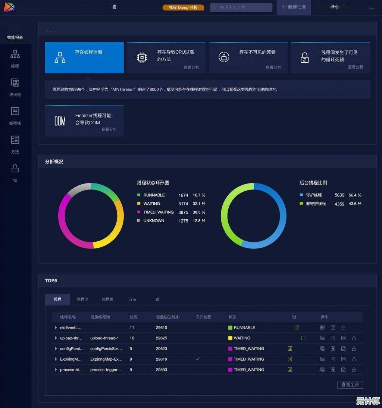This screenshot has height=408, width=382.
Task: Click yellow lock J icon in process-tri row
Action: [x=290, y=370]
